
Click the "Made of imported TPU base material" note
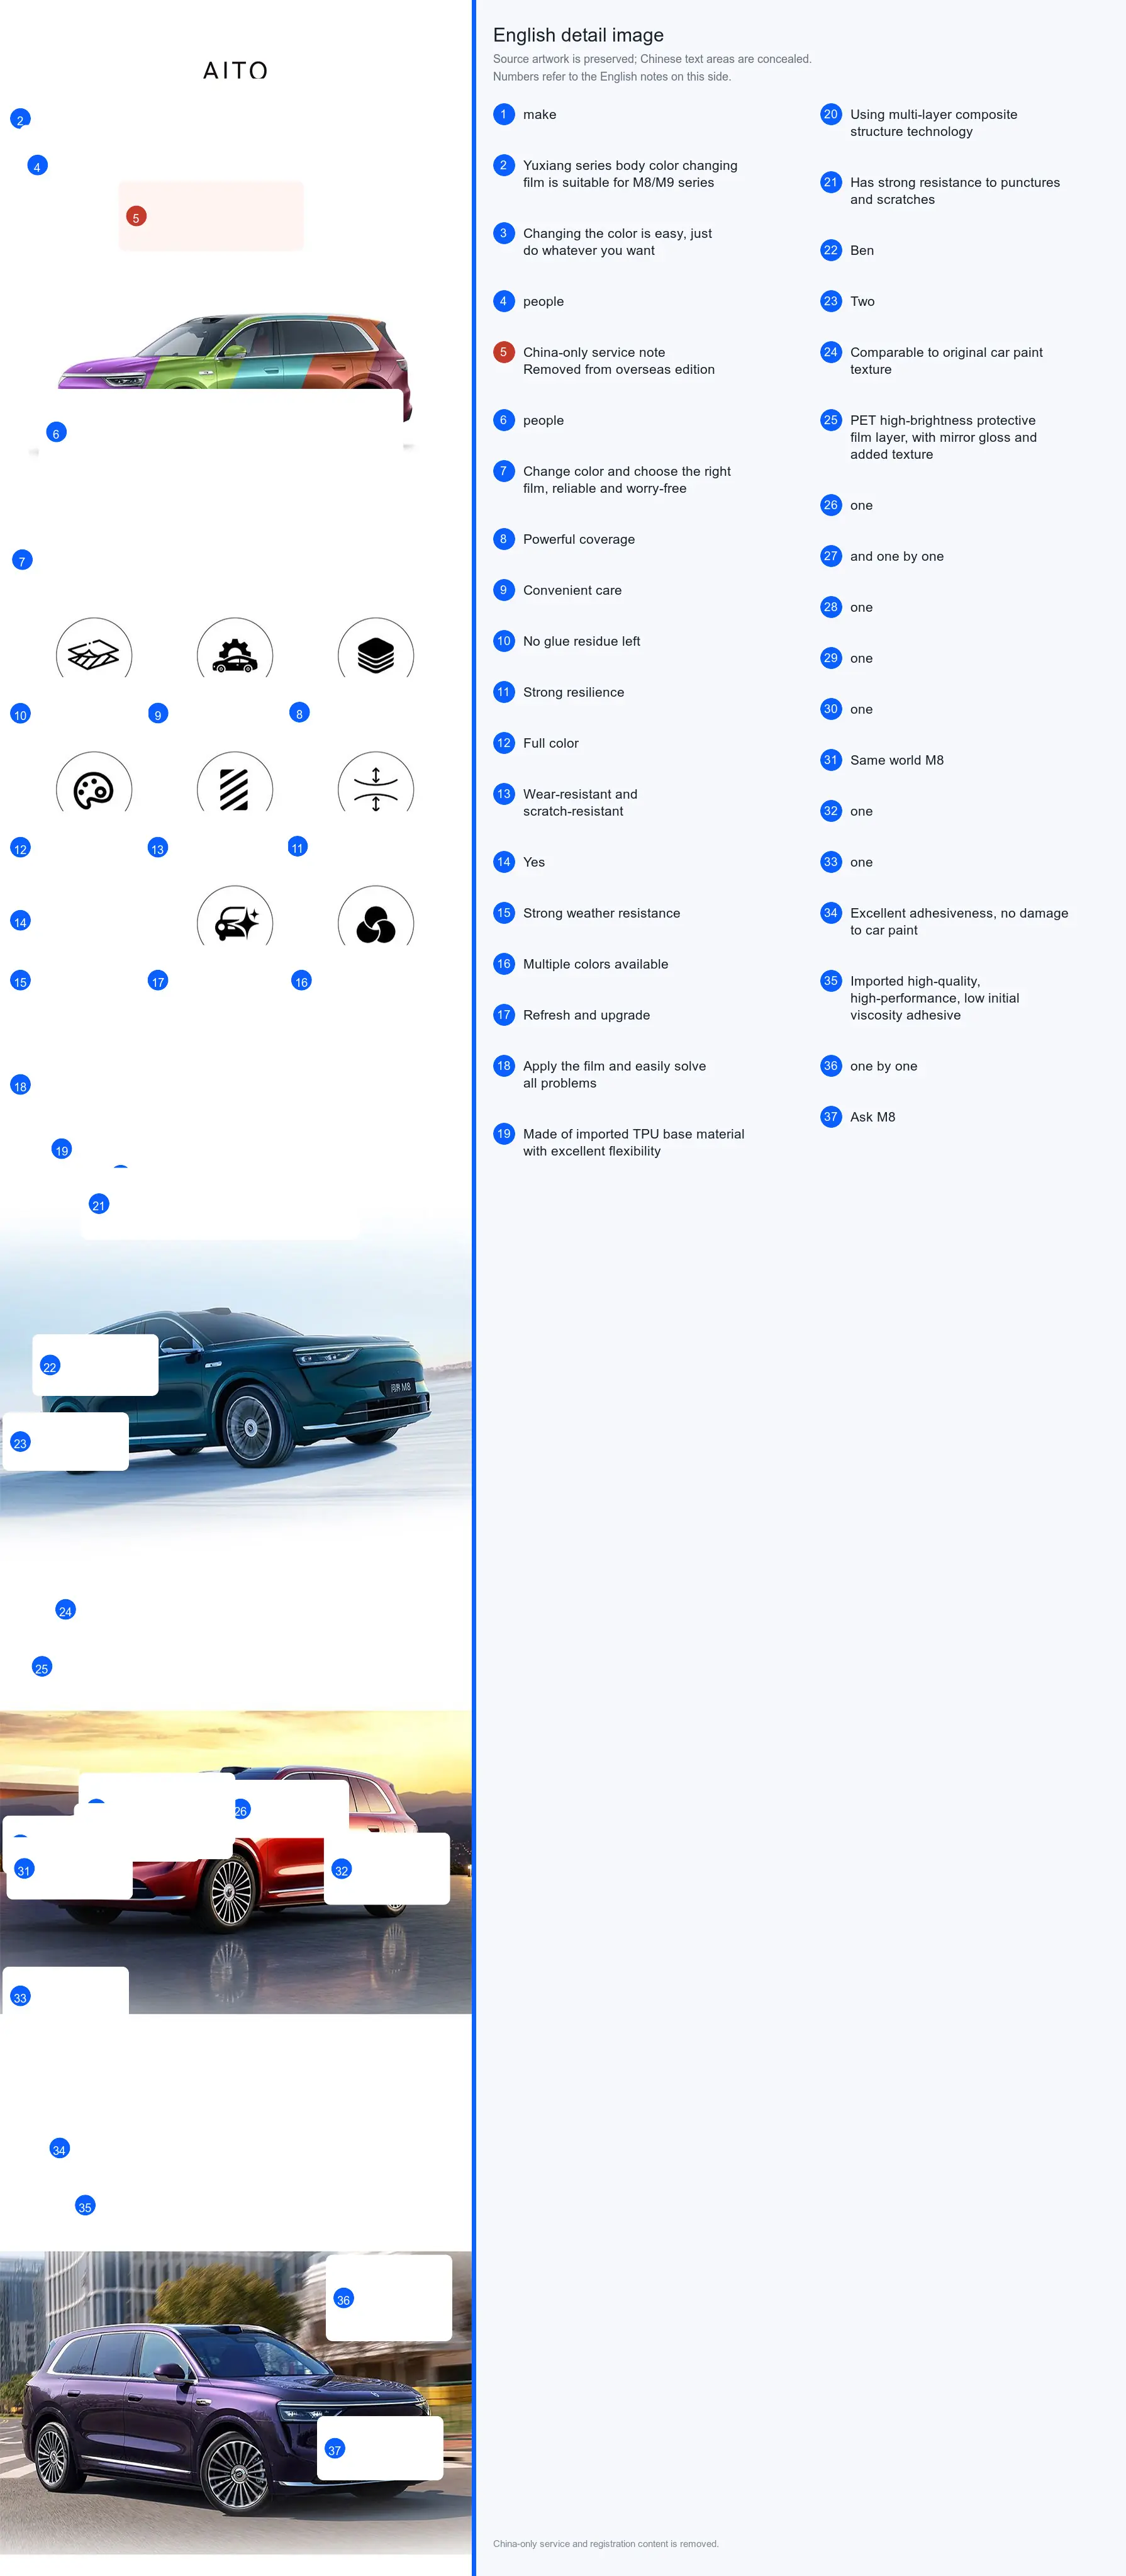click(x=633, y=1142)
